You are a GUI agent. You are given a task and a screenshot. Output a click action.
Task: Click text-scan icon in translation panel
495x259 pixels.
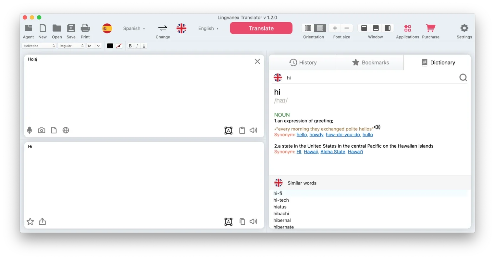click(229, 221)
